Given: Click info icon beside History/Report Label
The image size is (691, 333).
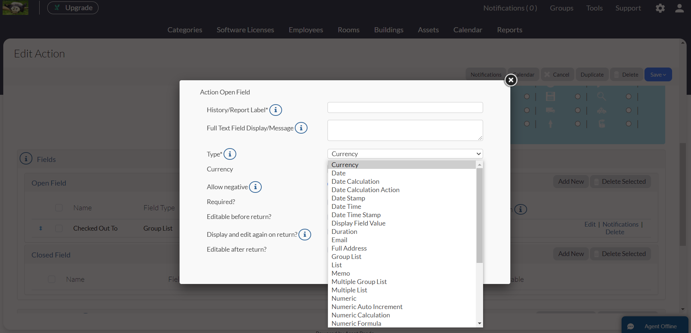Looking at the screenshot, I should point(276,110).
